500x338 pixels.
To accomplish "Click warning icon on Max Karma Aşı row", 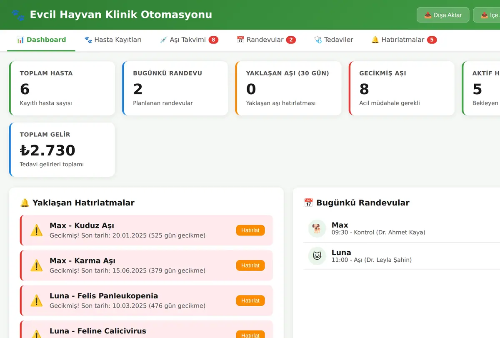I will pyautogui.click(x=37, y=265).
